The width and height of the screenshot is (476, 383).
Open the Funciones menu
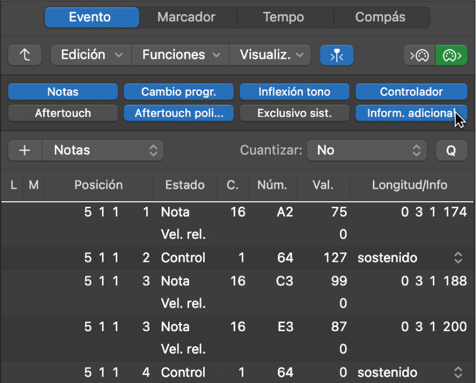pos(180,55)
